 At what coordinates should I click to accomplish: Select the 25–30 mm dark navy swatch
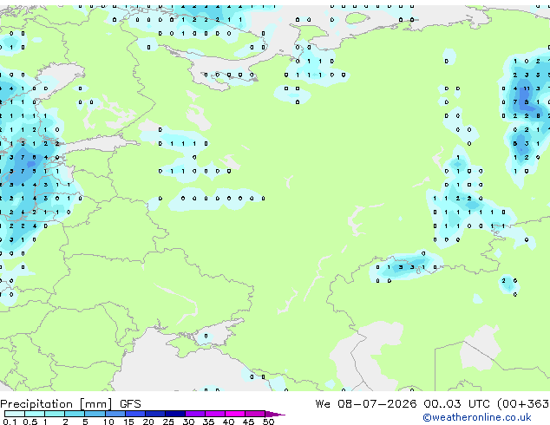coord(175,414)
